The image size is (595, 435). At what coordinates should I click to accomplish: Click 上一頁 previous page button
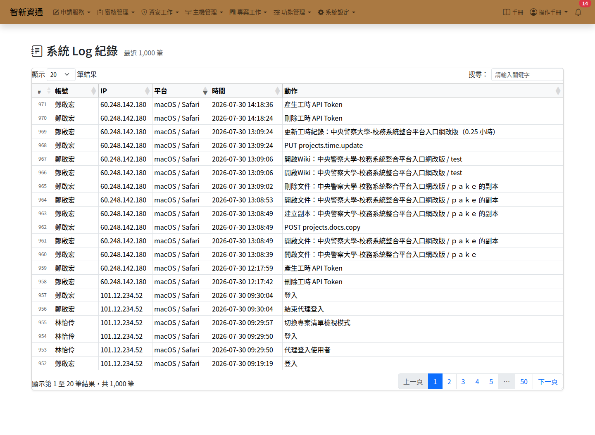click(413, 382)
